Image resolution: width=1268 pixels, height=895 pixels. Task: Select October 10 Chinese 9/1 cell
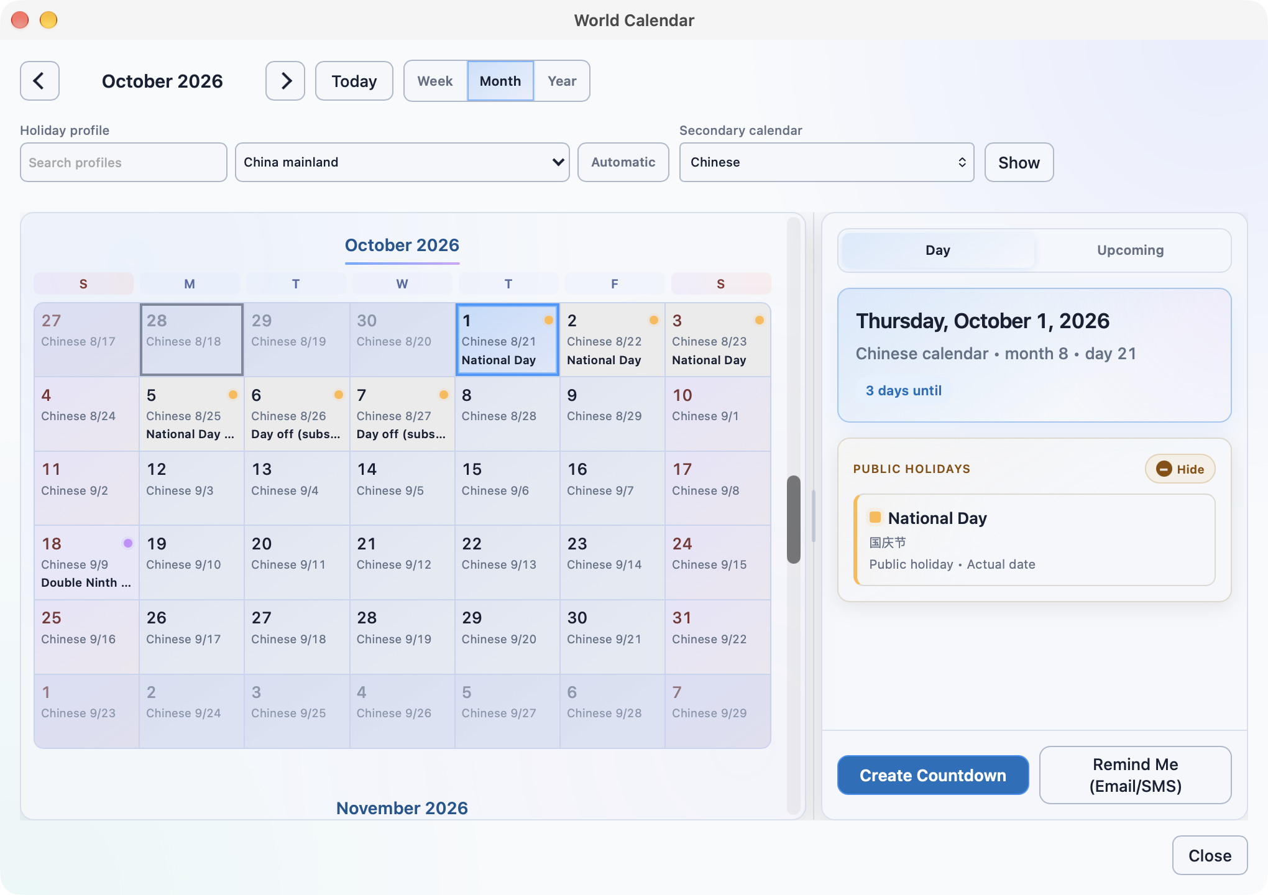coord(717,414)
